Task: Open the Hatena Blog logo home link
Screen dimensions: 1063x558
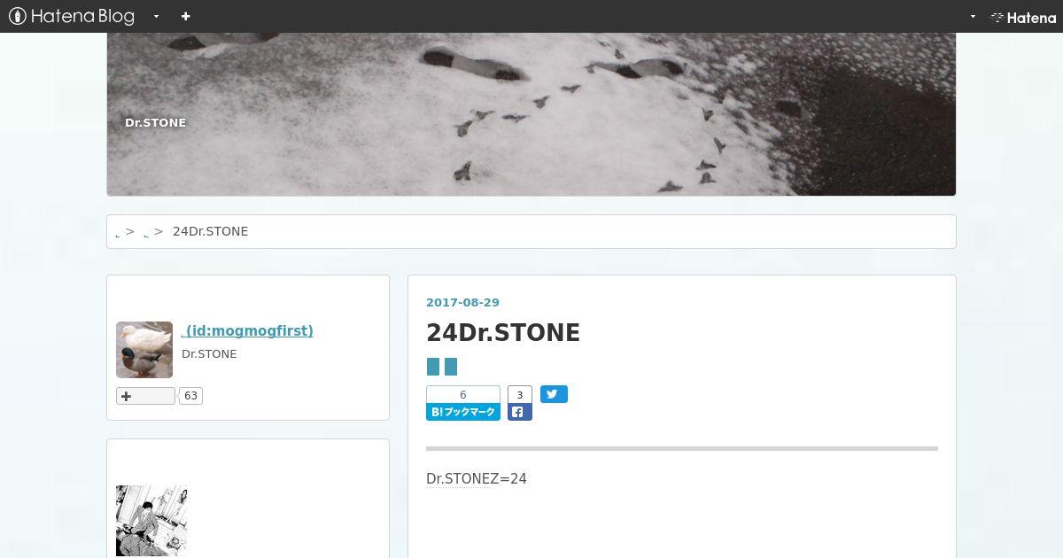Action: tap(71, 16)
